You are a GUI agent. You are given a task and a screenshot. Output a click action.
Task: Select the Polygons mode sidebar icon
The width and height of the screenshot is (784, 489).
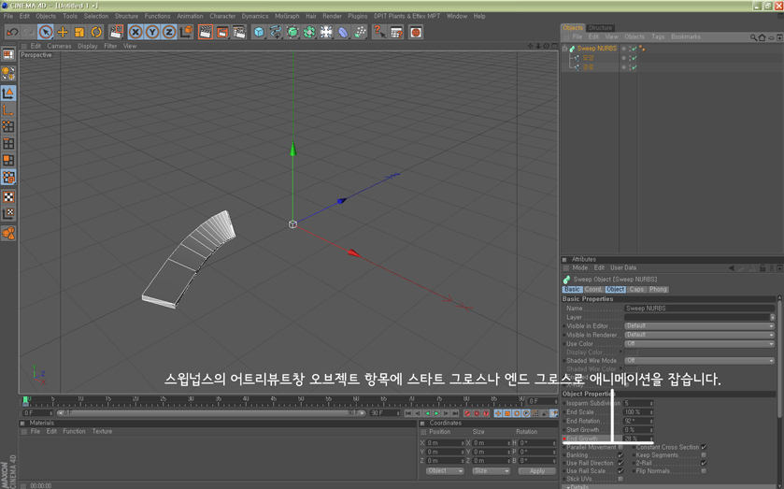8,160
